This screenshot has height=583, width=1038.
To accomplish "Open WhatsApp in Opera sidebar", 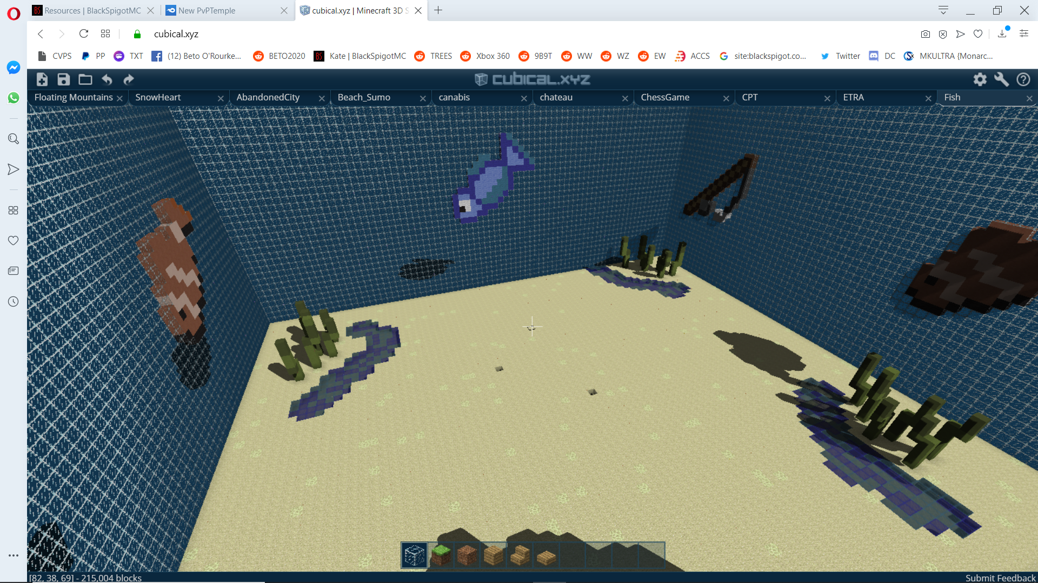I will point(14,98).
